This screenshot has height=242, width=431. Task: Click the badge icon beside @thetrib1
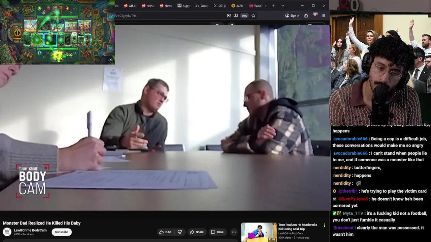[x=334, y=191]
